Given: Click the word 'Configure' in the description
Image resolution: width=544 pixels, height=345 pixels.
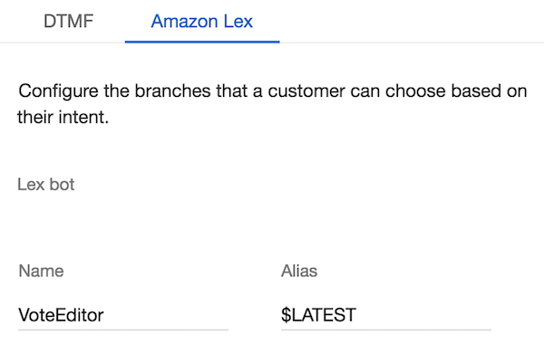Looking at the screenshot, I should [58, 91].
